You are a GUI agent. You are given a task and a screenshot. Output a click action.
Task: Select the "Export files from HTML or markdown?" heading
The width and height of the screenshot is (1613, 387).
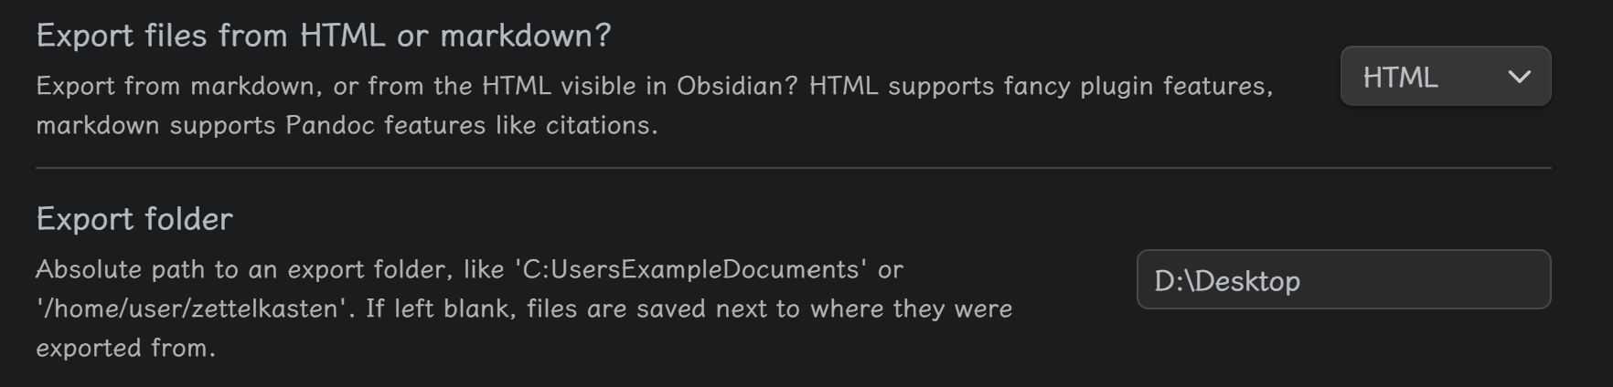tap(323, 36)
